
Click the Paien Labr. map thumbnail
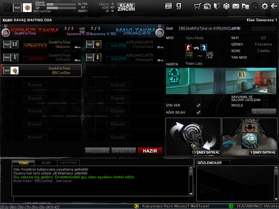pos(221,81)
